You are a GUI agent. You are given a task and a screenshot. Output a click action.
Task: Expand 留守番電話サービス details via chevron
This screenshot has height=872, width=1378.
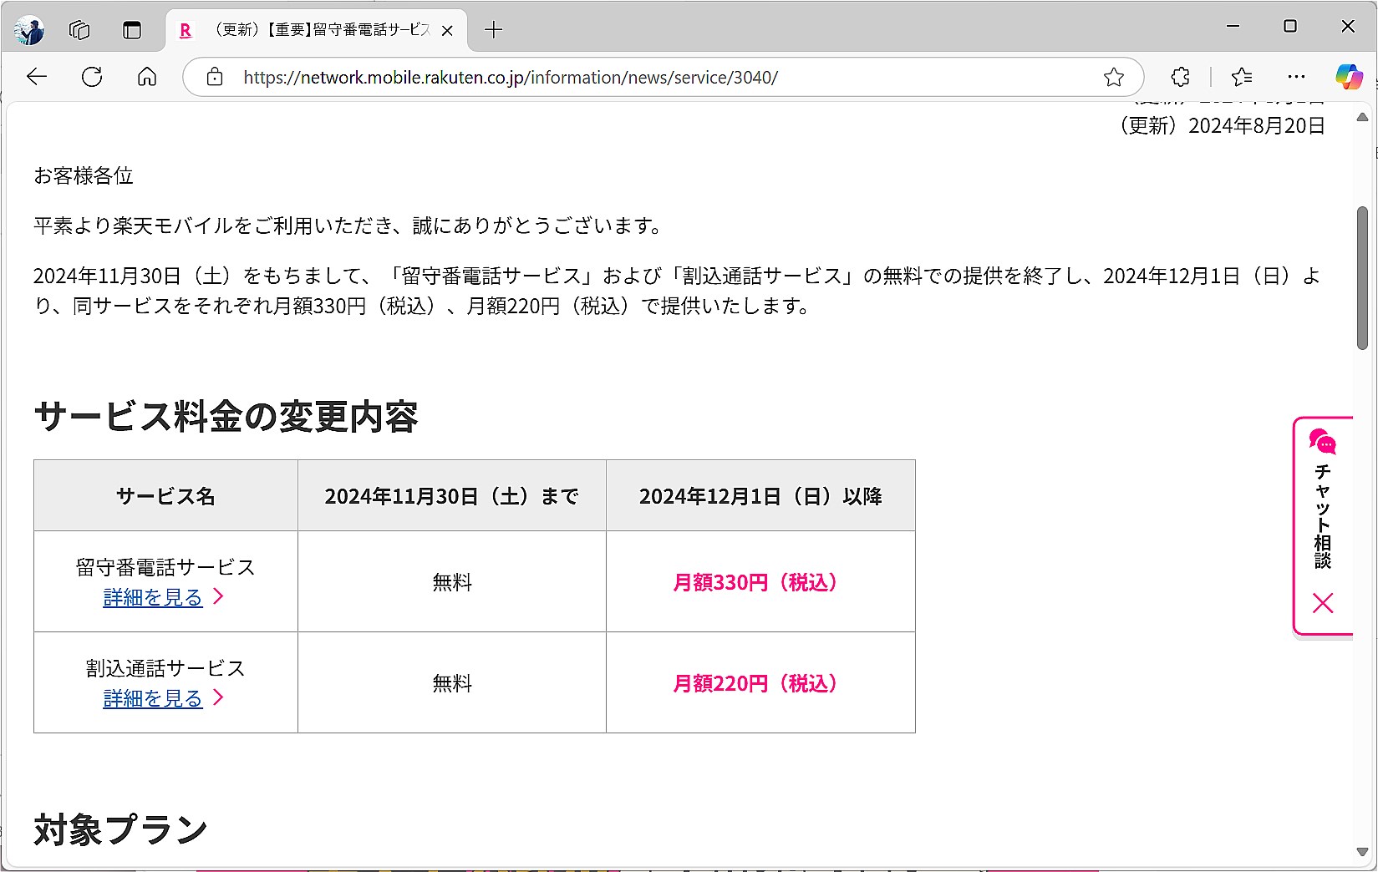tap(218, 597)
